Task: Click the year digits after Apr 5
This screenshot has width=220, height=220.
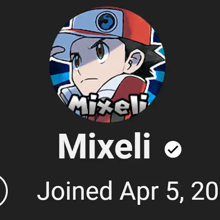Action: coord(205,191)
